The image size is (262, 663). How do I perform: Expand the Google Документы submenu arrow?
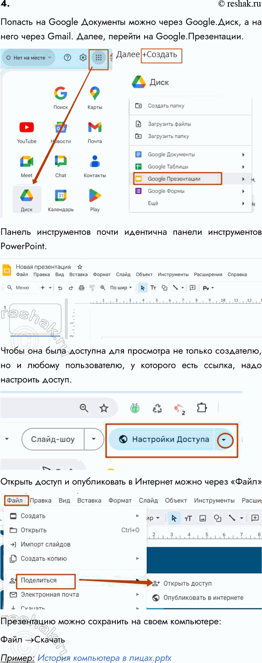coord(243,155)
